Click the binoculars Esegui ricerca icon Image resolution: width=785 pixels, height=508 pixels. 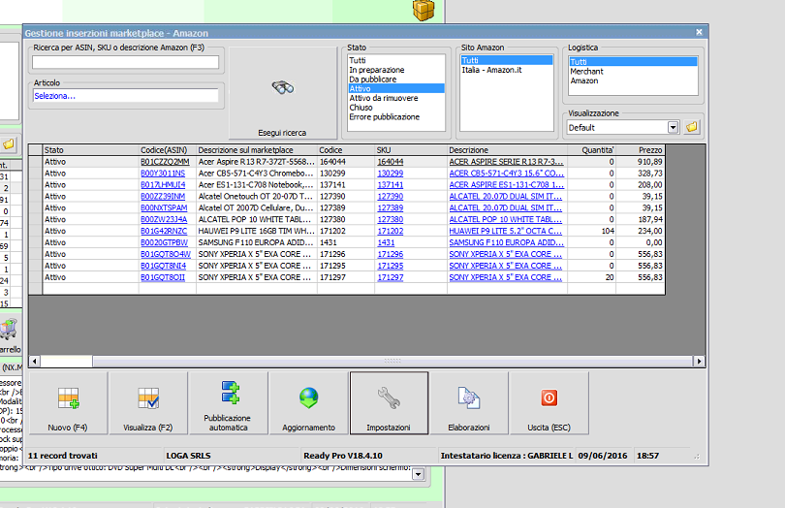282,87
